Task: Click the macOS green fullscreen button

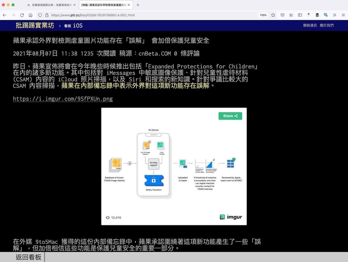Action: (13, 5)
